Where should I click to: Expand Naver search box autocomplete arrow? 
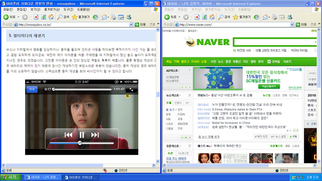(x=315, y=42)
